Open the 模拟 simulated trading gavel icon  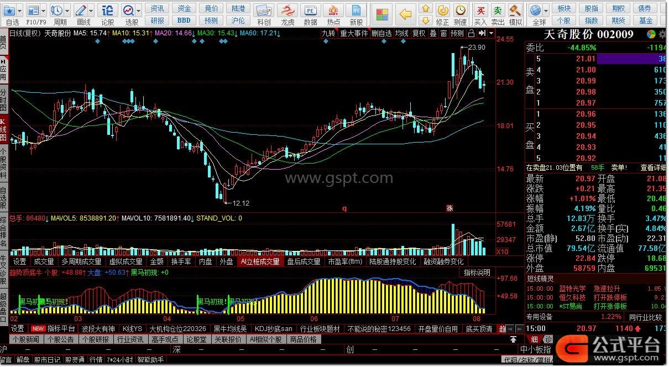(515, 11)
